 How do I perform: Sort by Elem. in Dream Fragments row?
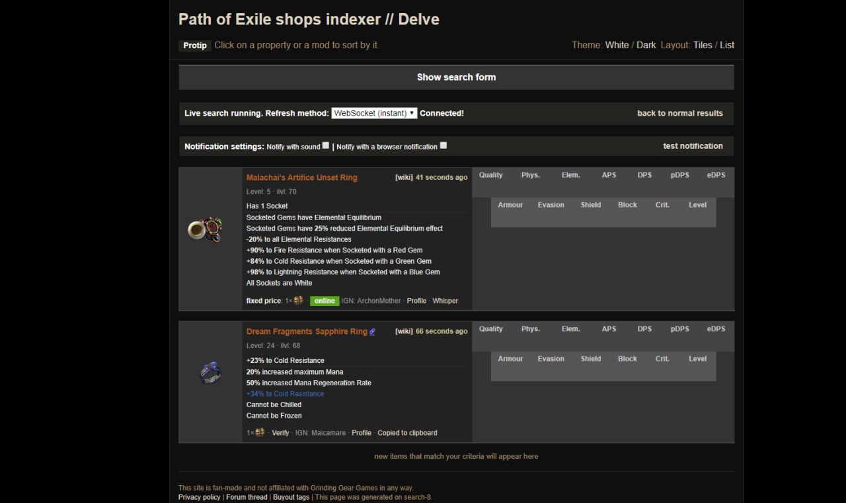point(571,329)
